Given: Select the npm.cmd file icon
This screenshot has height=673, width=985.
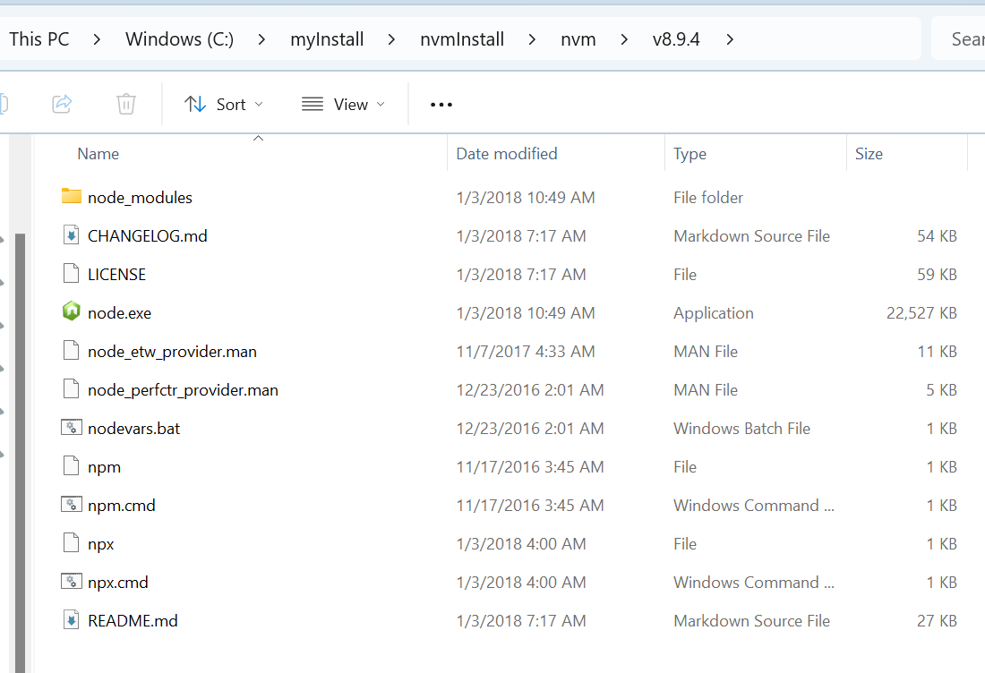Looking at the screenshot, I should tap(72, 504).
